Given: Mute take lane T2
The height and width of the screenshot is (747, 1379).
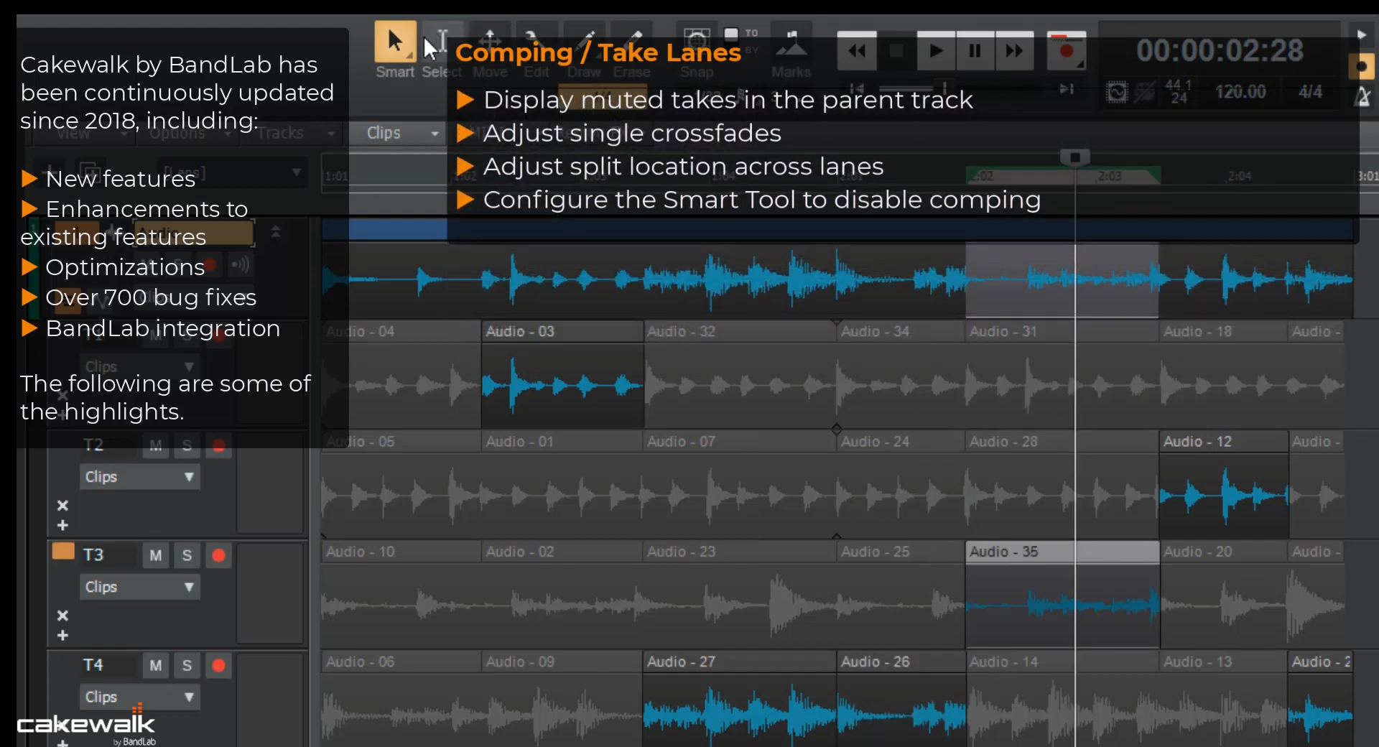Looking at the screenshot, I should (156, 446).
